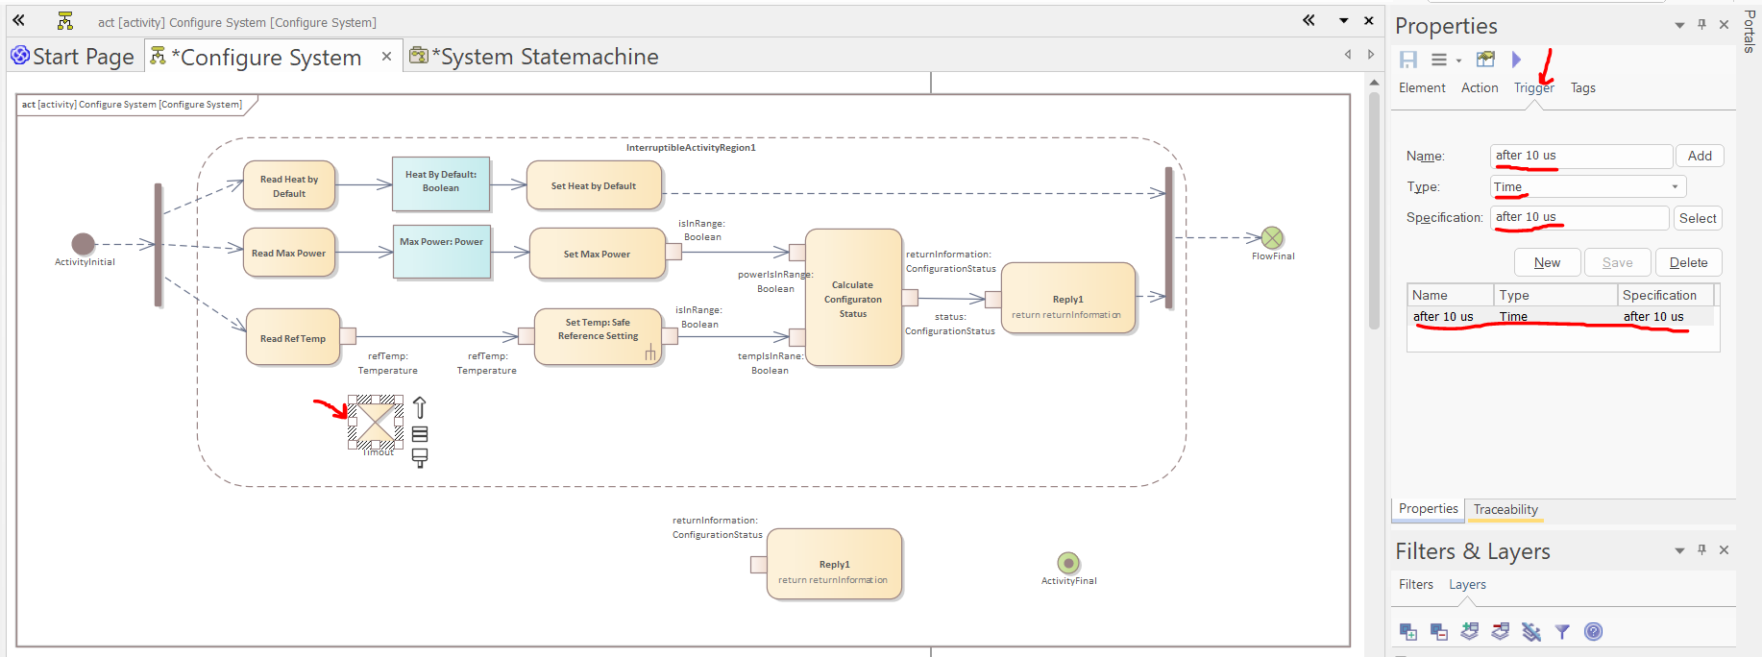This screenshot has width=1762, height=657.
Task: Click the save icon in Properties toolbar
Action: coord(1407,60)
